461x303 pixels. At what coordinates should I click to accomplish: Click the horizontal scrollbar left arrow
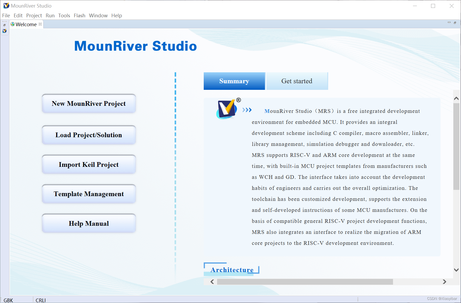212,282
